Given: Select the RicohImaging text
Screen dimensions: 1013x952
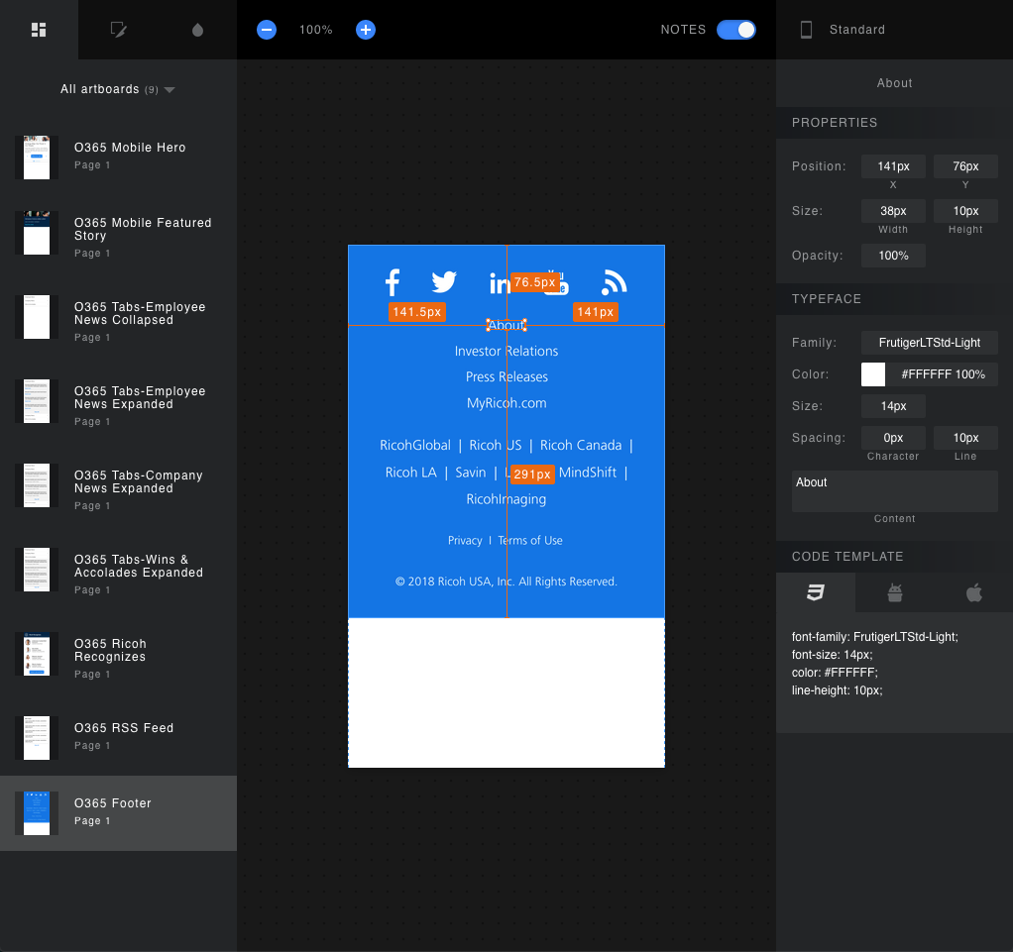Looking at the screenshot, I should [x=506, y=499].
